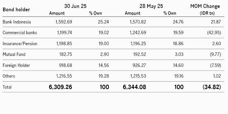Click the total amount 6,344.08

134,87
